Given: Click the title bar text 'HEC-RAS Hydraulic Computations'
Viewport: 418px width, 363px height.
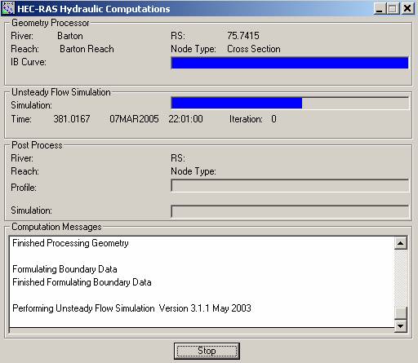Looking at the screenshot, I should coord(94,9).
